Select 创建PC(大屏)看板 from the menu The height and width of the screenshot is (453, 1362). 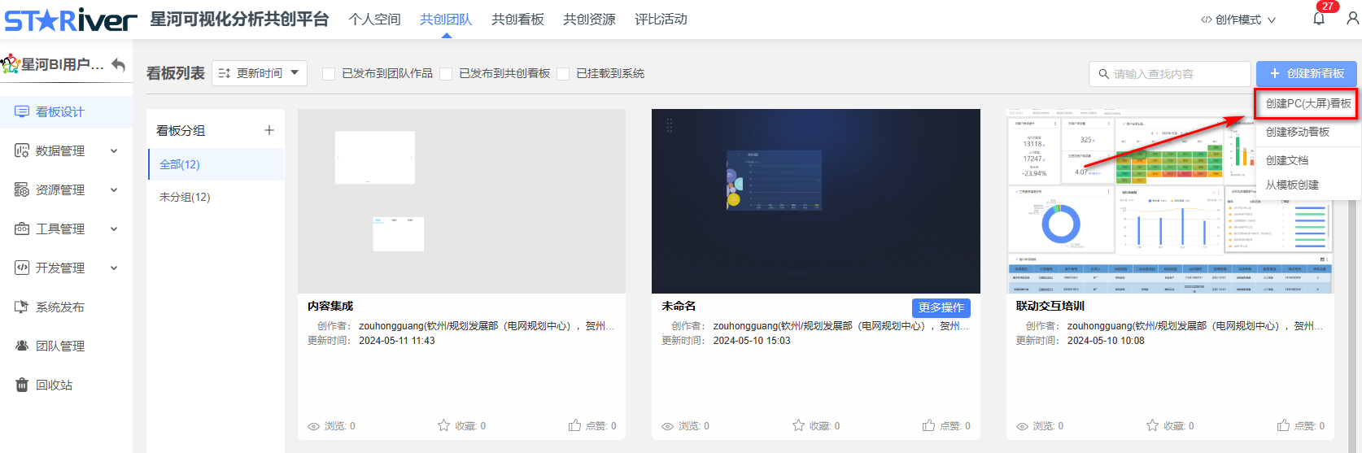[1307, 103]
